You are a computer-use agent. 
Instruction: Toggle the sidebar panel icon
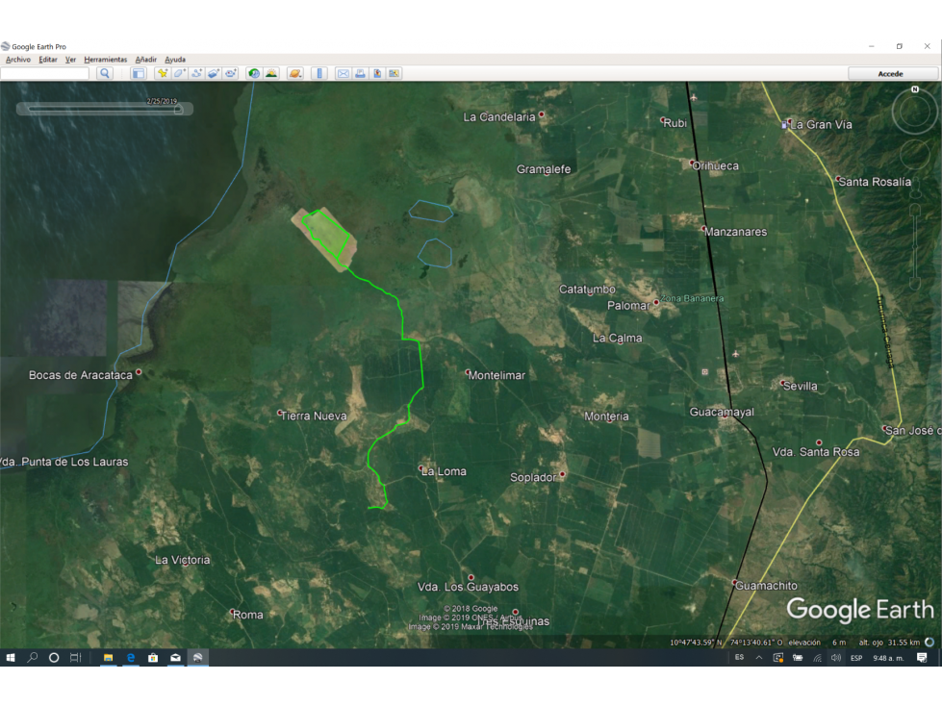(139, 73)
